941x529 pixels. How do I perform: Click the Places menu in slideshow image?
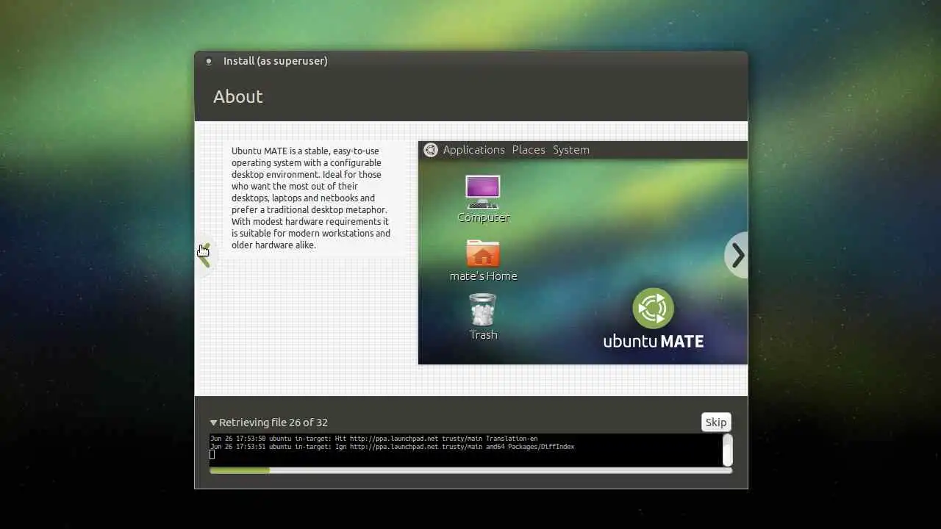pyautogui.click(x=529, y=150)
